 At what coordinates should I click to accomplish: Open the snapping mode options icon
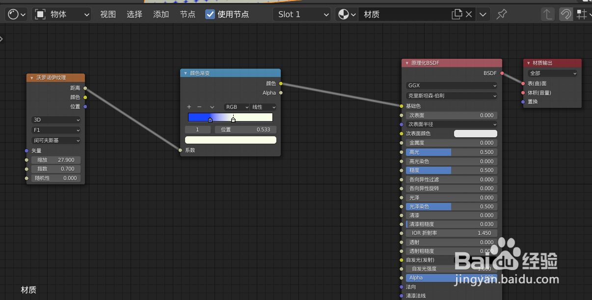pyautogui.click(x=582, y=14)
